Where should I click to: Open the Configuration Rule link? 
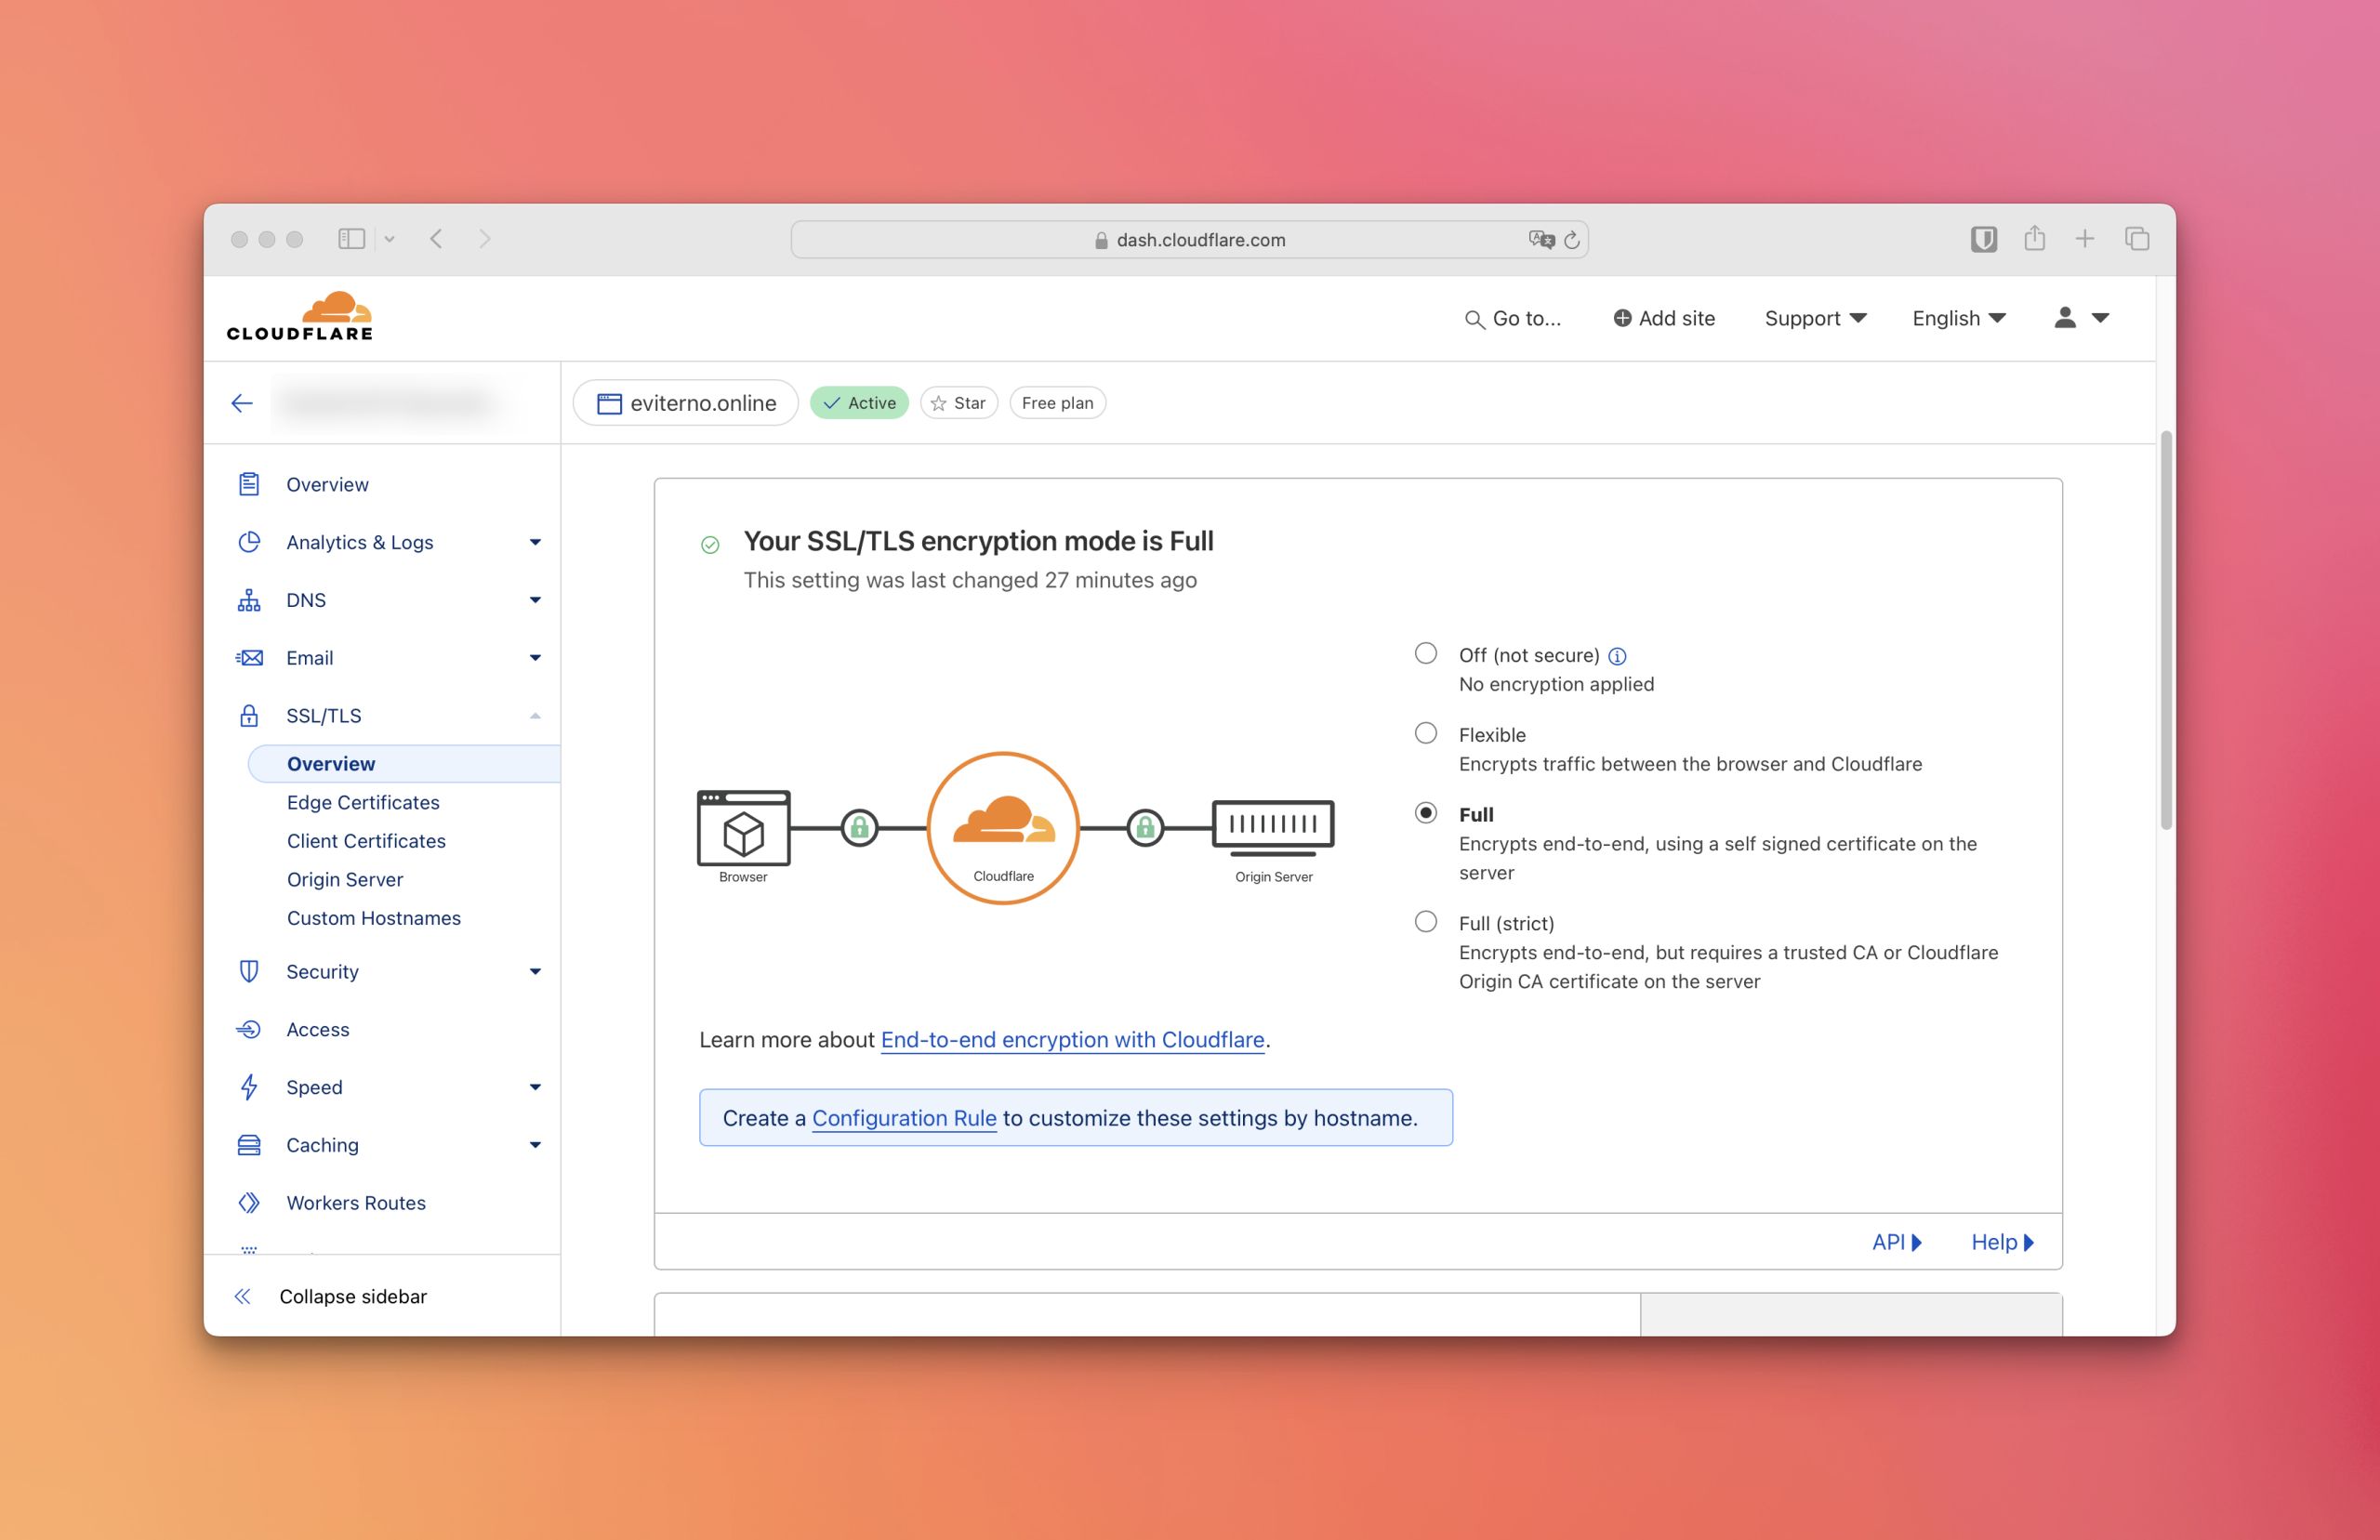(904, 1118)
